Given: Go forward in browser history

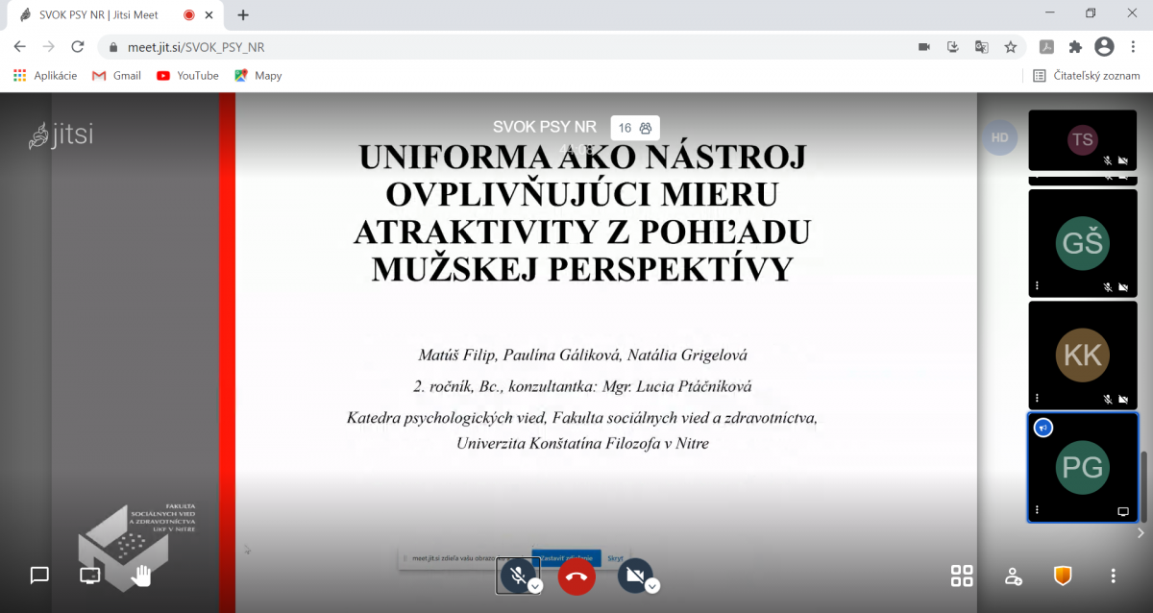Looking at the screenshot, I should pos(49,46).
